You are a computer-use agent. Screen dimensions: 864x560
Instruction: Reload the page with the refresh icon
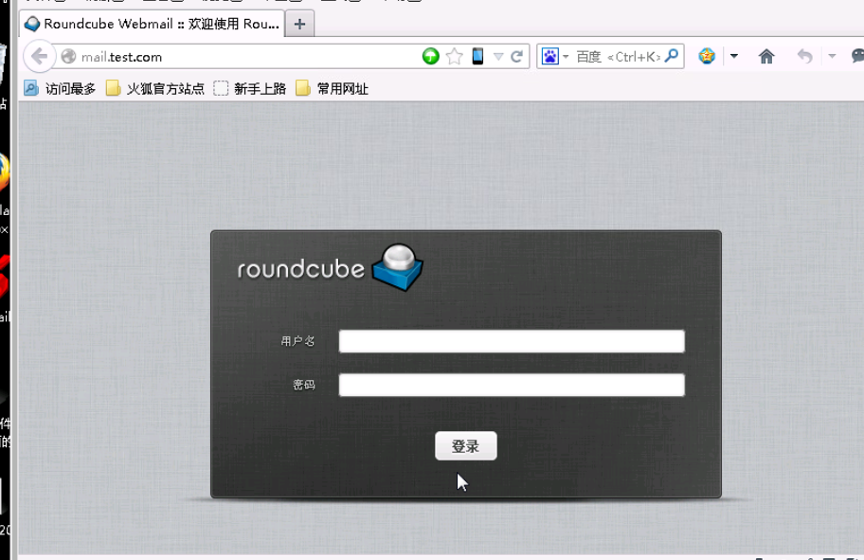[517, 56]
